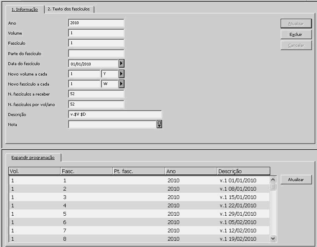The image size is (317, 247).
Task: Select row v.1 22/01/2010
Action: click(x=139, y=205)
